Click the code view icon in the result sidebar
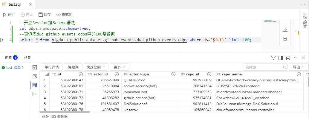The height and width of the screenshot is (118, 309). point(35,67)
